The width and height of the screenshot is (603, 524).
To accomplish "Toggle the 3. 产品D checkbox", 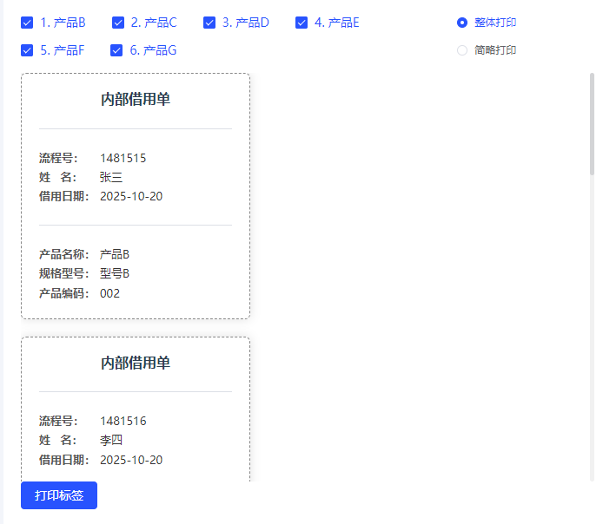I will tap(209, 23).
